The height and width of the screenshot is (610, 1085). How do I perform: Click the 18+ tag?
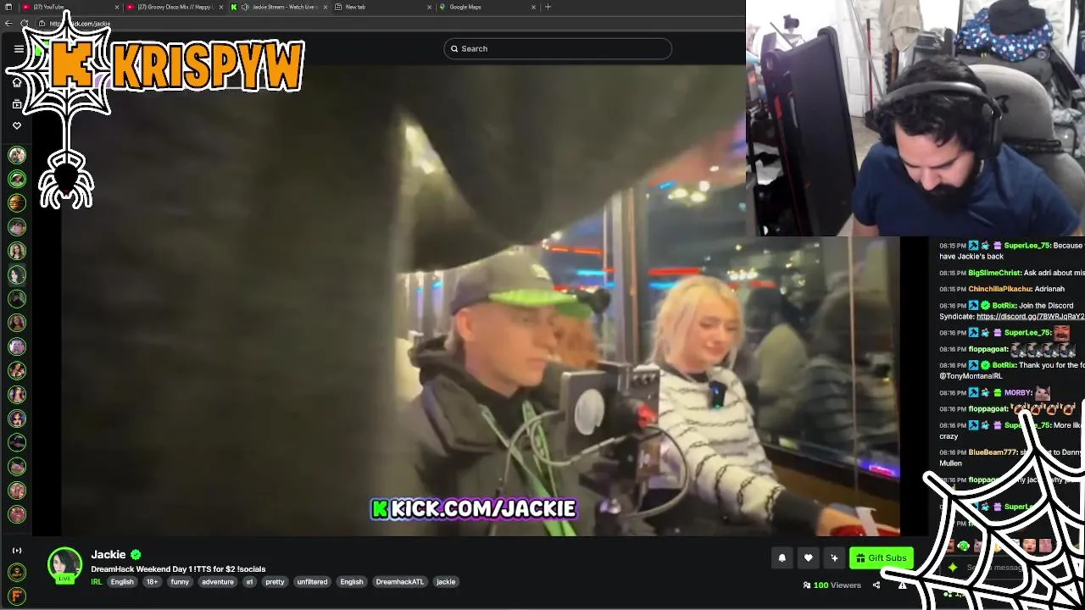pyautogui.click(x=152, y=582)
